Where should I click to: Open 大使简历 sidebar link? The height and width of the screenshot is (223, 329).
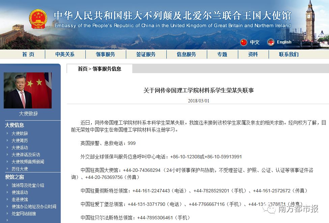tap(20, 140)
